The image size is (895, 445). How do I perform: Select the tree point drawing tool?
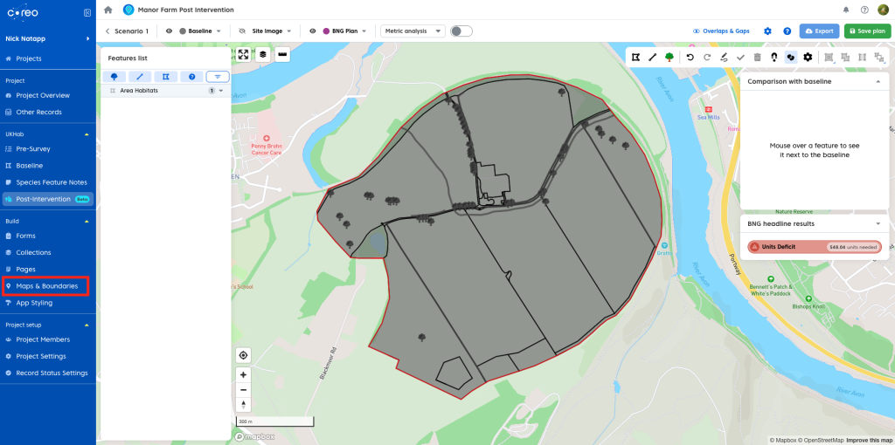(670, 57)
